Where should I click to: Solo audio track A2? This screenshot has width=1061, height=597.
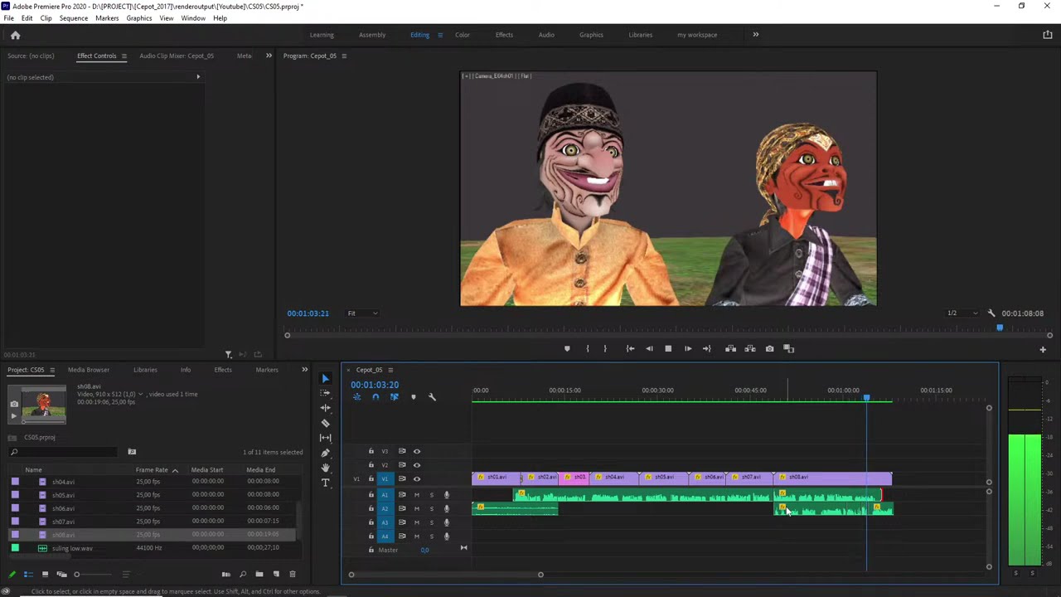[431, 508]
